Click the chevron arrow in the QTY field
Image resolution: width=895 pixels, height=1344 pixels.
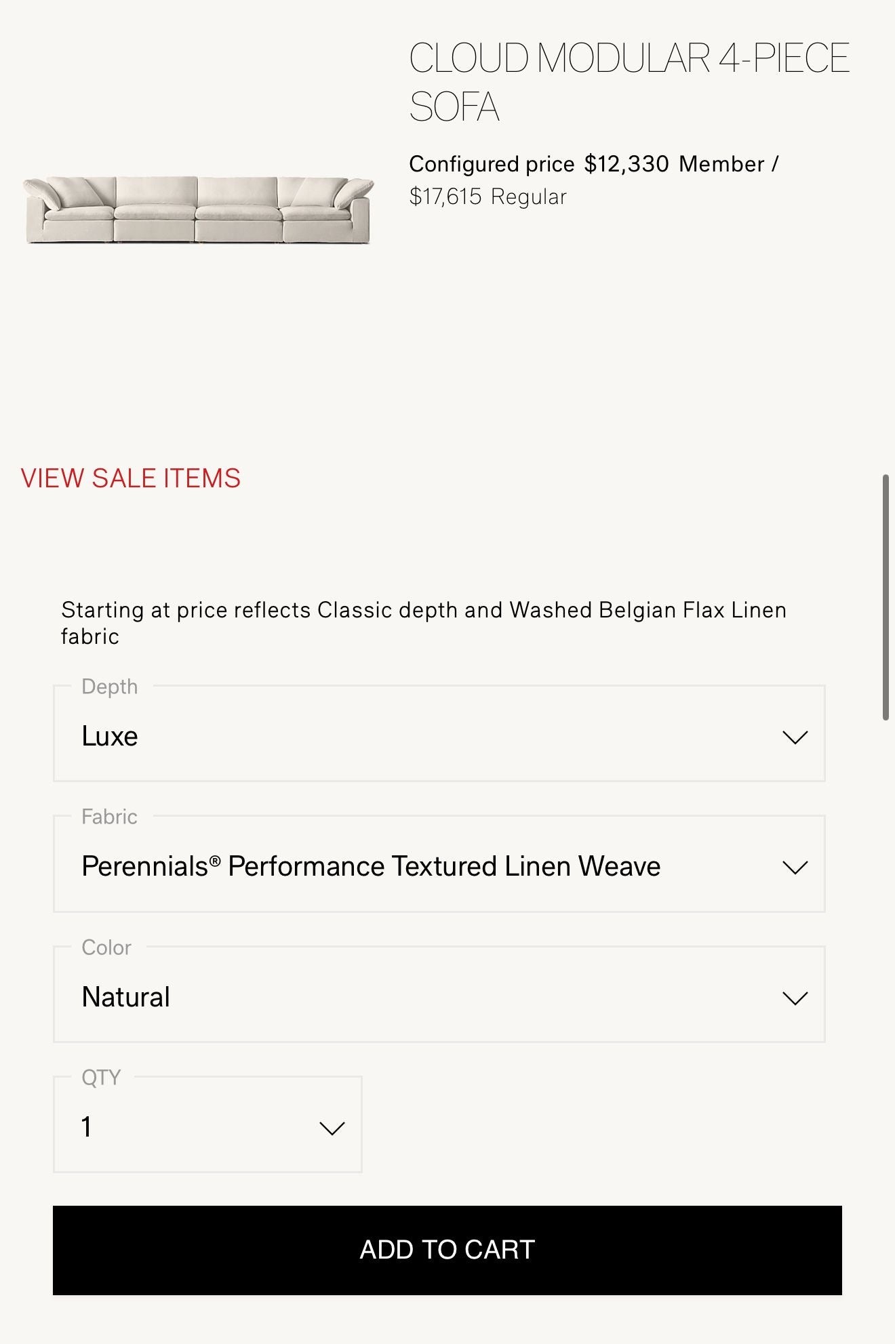coord(332,1128)
